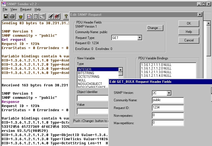Open the File menu
Viewport: 212px width, 146px height.
pos(5,9)
